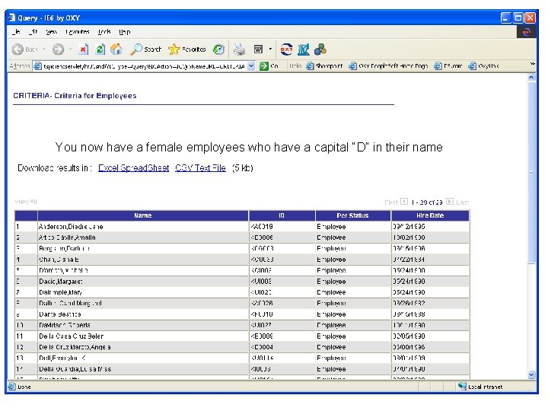Screen dimensions: 548x411
Task: Click the address bar URL field
Action: [x=144, y=65]
